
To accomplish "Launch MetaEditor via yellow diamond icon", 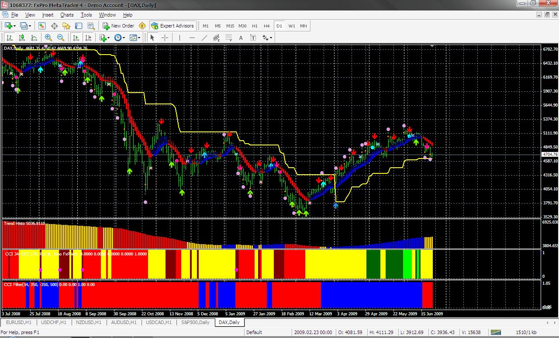I will click(x=142, y=26).
